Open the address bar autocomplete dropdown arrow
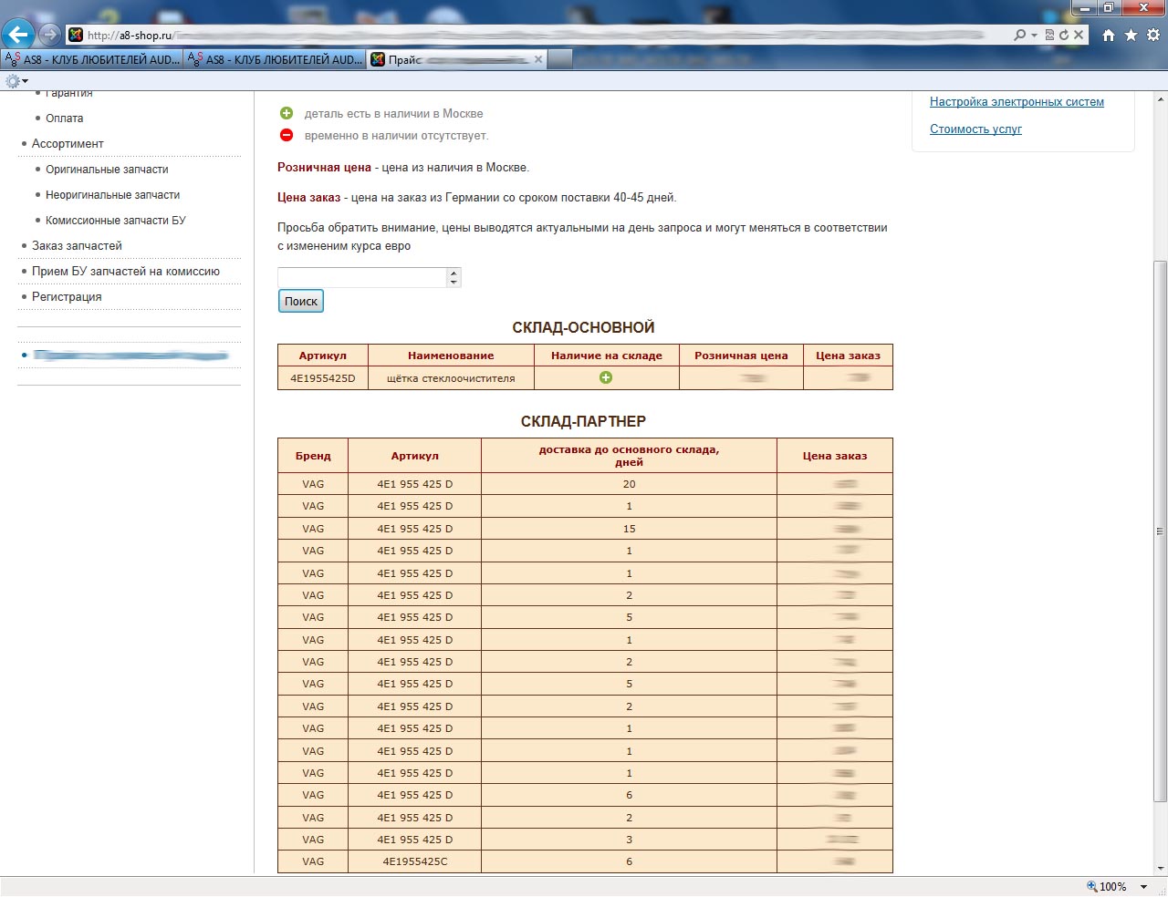Viewport: 1168px width, 897px height. (1034, 35)
